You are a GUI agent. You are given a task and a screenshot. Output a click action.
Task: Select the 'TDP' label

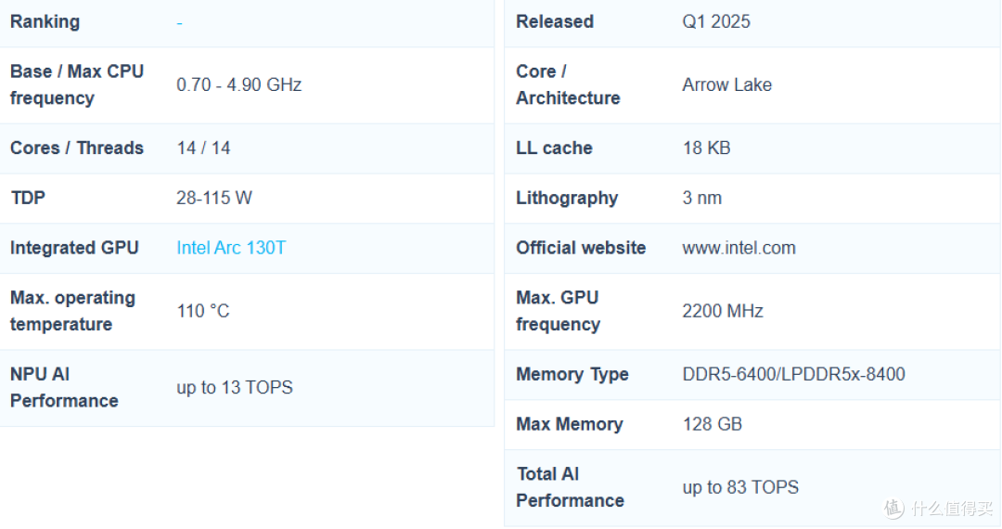pyautogui.click(x=28, y=198)
